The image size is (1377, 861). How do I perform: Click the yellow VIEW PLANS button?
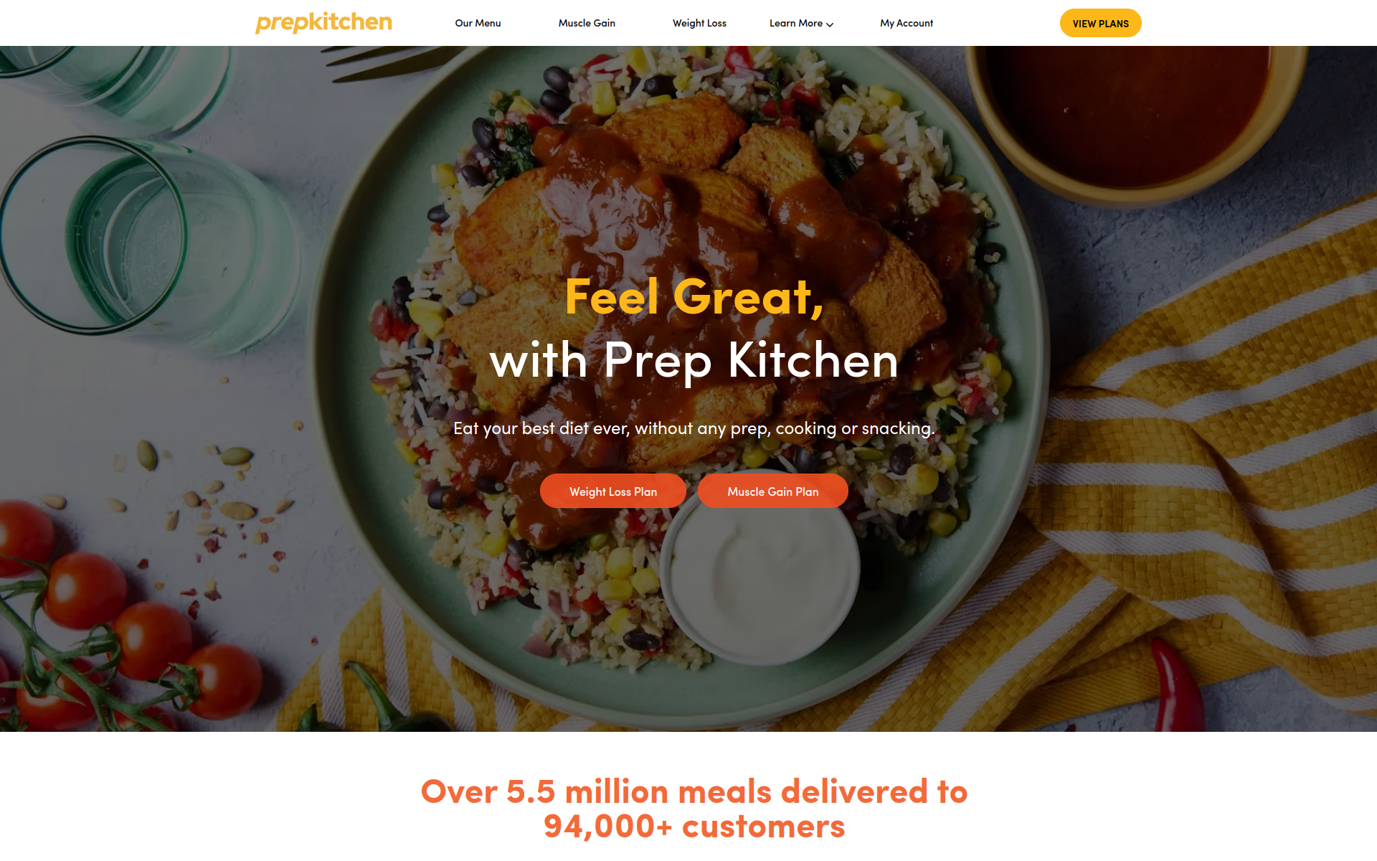coord(1100,23)
